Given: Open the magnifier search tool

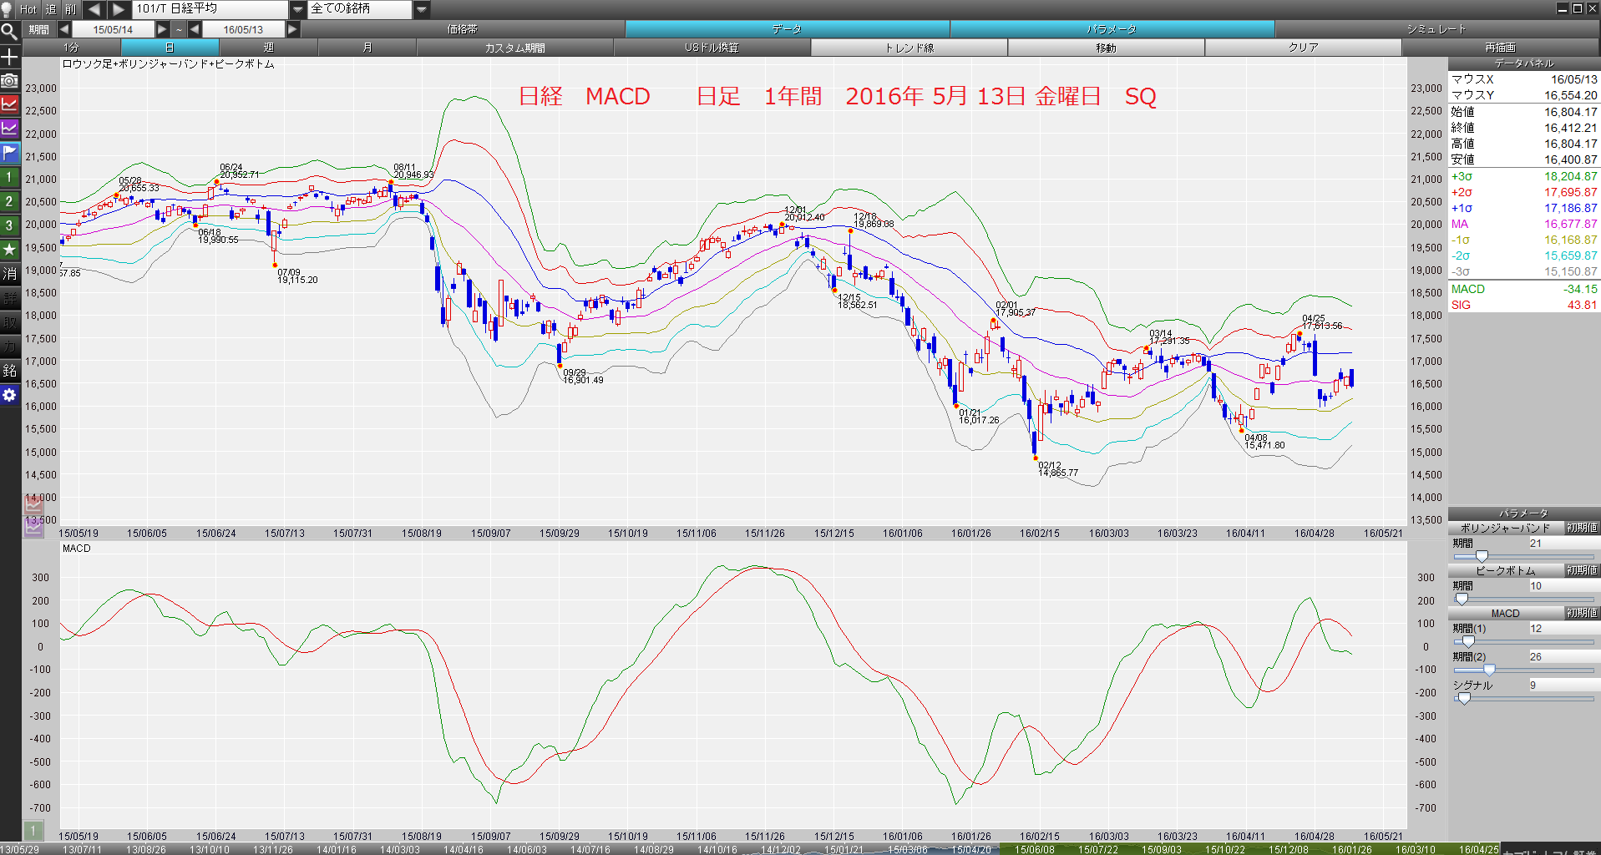Looking at the screenshot, I should click(9, 32).
